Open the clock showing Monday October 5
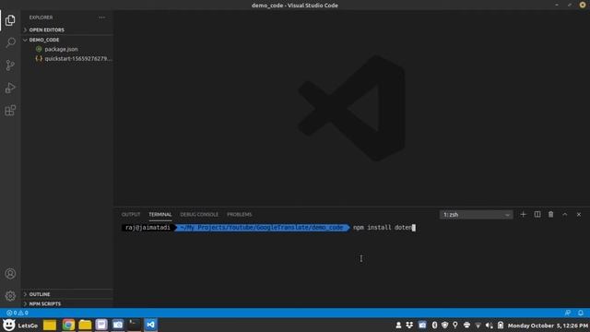The height and width of the screenshot is (332, 590). tap(548, 326)
